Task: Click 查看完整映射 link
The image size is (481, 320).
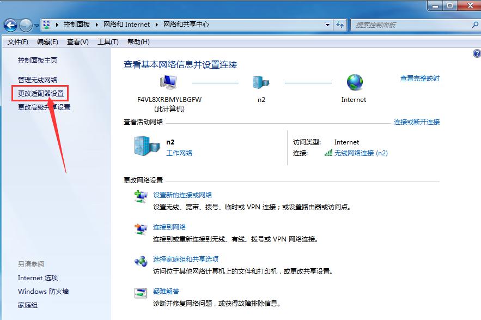Action: point(419,79)
